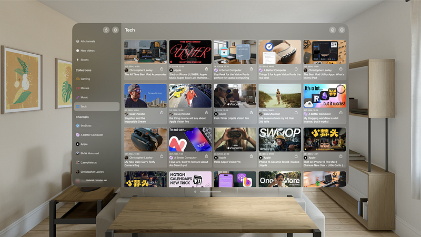
Task: Share 'My blogging workflow' video
Action: 340,113
